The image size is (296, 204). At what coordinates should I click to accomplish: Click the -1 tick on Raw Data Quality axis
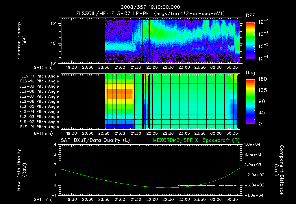coord(54,195)
